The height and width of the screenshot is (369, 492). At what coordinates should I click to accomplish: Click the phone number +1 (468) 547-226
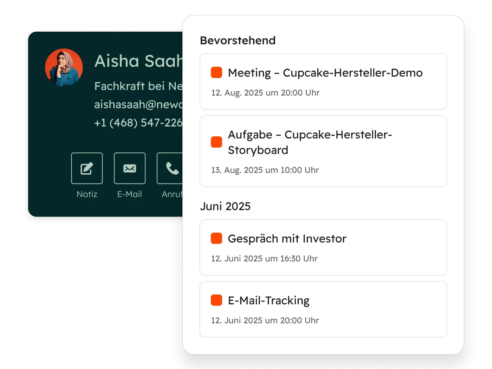point(138,123)
